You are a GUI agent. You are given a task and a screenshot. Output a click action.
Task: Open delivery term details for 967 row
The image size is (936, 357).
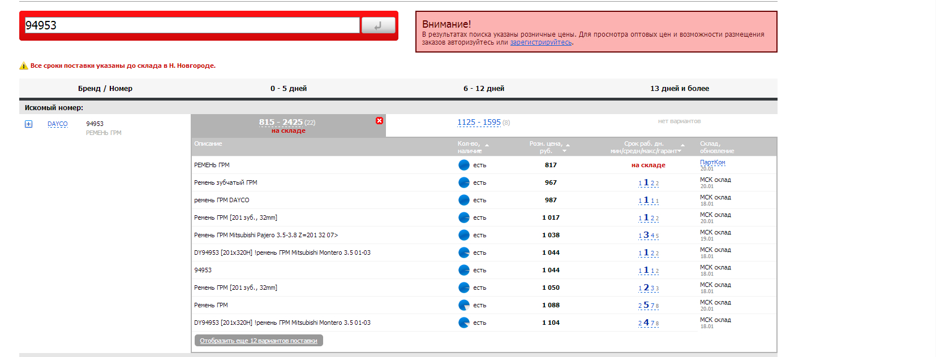pyautogui.click(x=649, y=183)
